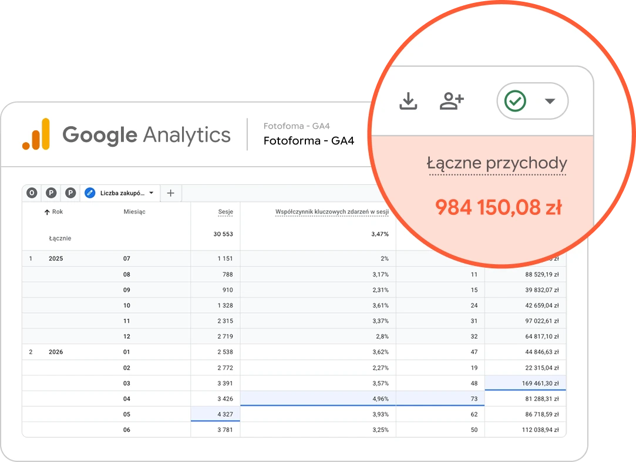Click total revenue 984 150,08 zł
The height and width of the screenshot is (462, 636).
pos(499,207)
